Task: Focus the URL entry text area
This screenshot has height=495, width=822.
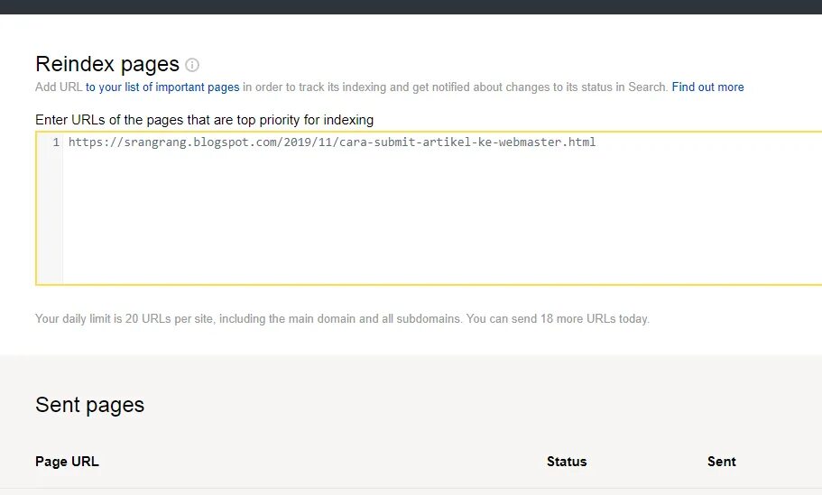Action: [x=429, y=208]
